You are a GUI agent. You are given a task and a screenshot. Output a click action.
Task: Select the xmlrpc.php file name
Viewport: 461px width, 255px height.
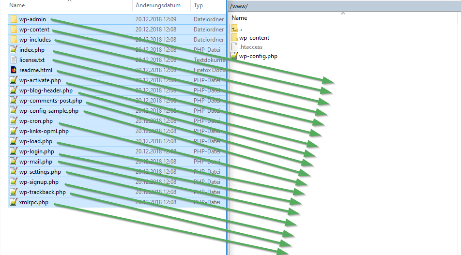[x=34, y=202]
